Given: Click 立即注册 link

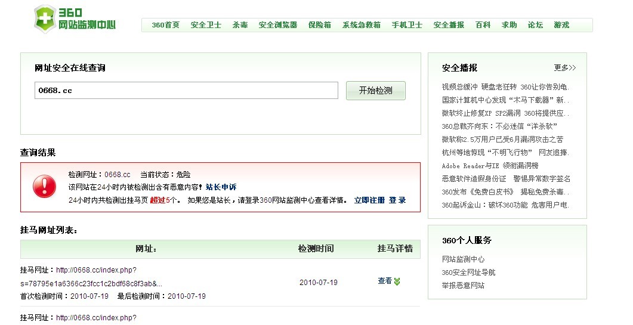Looking at the screenshot, I should pyautogui.click(x=369, y=200).
